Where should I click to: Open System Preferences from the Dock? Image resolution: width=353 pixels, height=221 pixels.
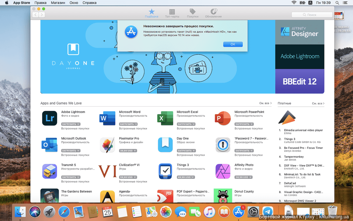click(253, 212)
